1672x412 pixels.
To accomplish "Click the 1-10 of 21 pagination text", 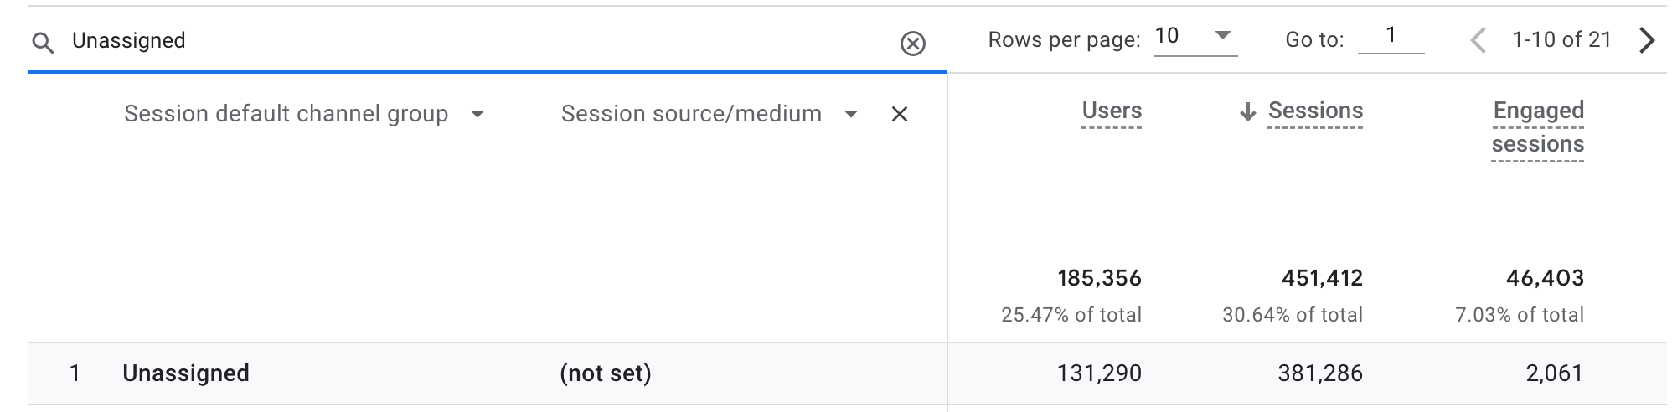I will tap(1561, 40).
